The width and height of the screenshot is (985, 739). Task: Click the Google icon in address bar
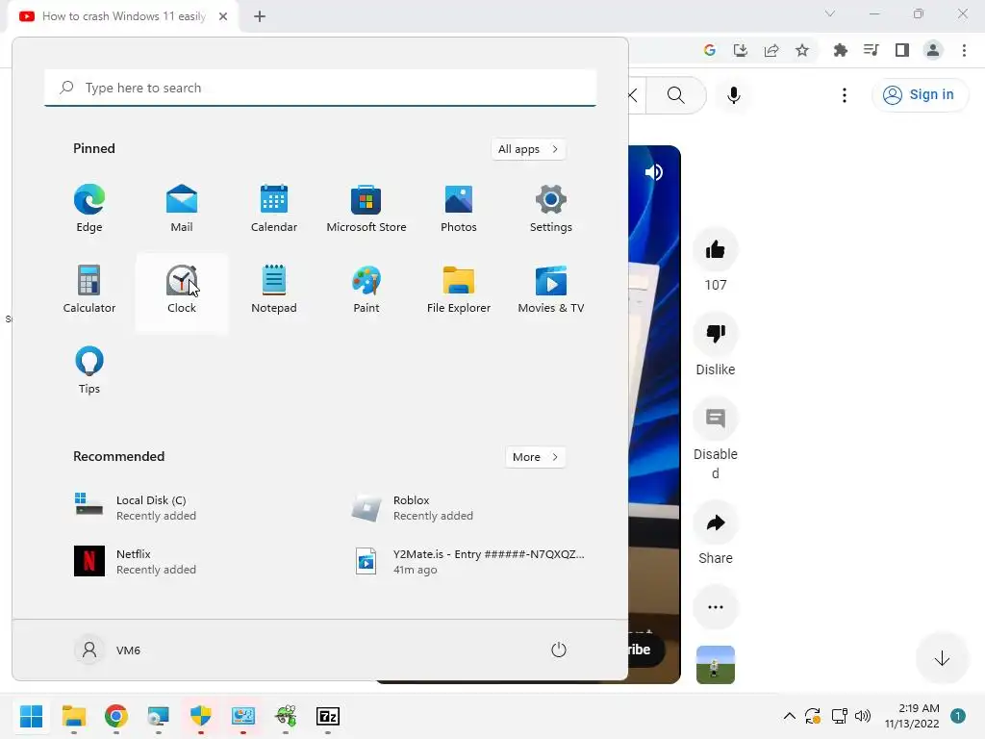click(710, 50)
